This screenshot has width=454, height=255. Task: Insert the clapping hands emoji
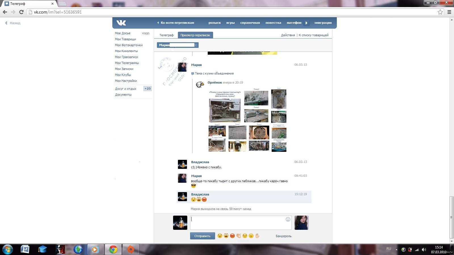click(x=239, y=236)
